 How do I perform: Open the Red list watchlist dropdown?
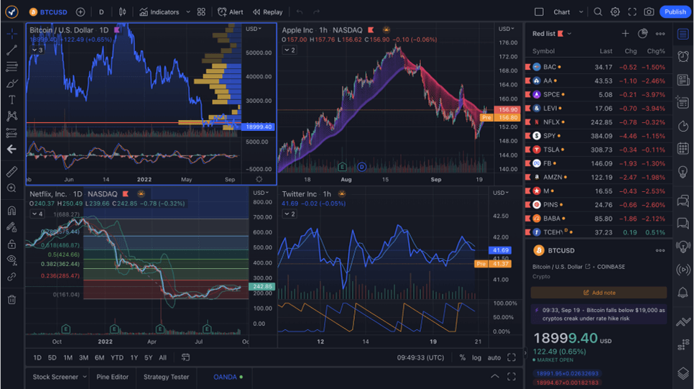[552, 34]
